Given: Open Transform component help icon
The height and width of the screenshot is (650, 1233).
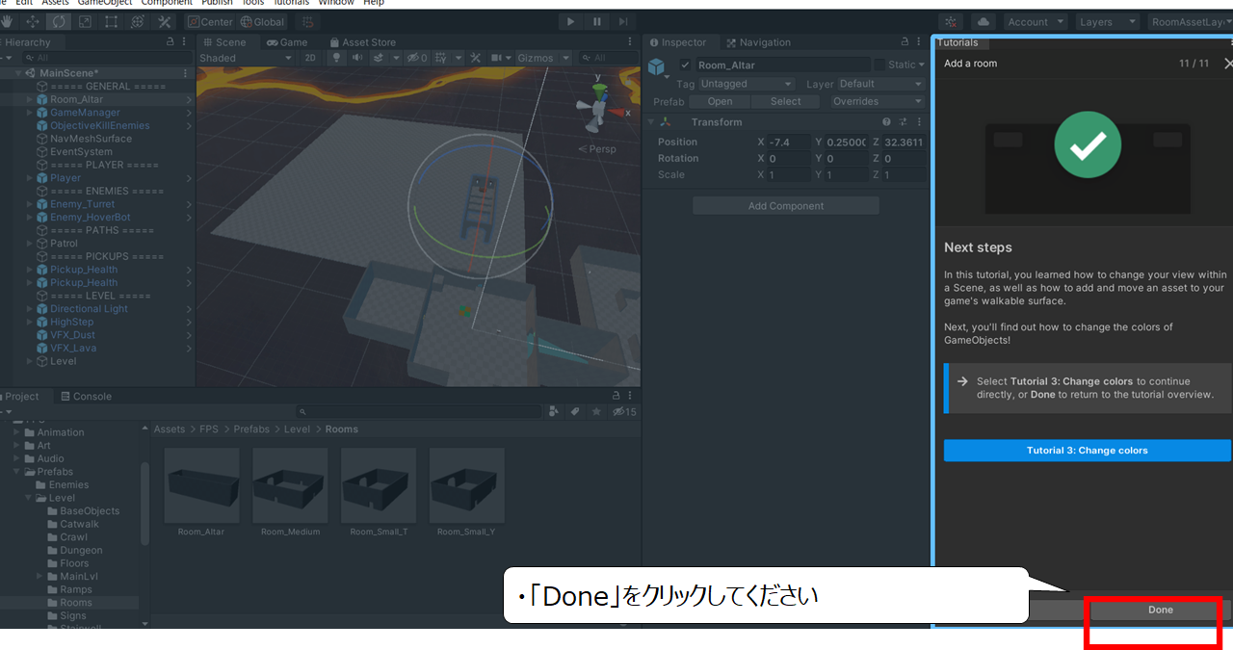Looking at the screenshot, I should 887,122.
